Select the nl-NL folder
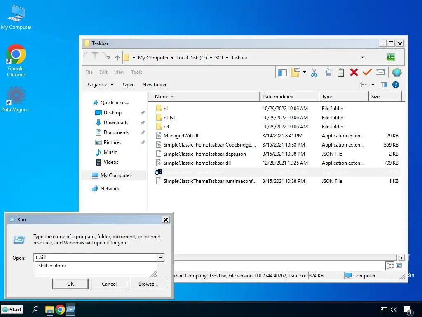The height and width of the screenshot is (317, 422). [x=166, y=118]
